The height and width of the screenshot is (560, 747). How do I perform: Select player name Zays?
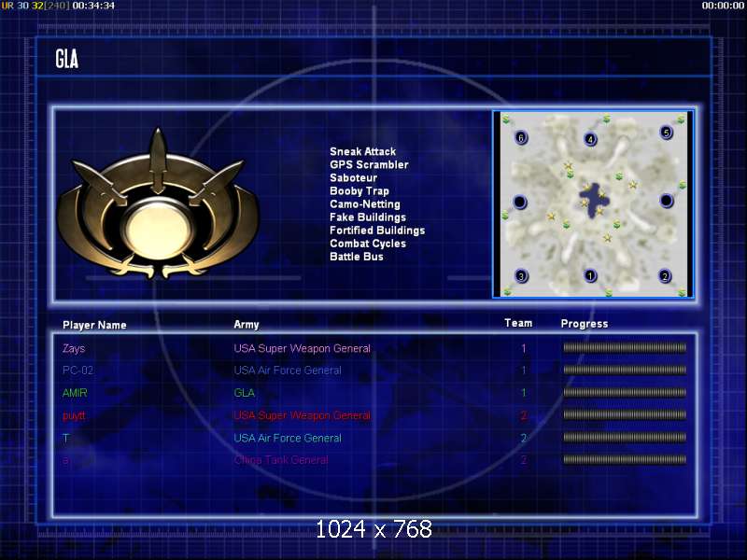coord(74,348)
